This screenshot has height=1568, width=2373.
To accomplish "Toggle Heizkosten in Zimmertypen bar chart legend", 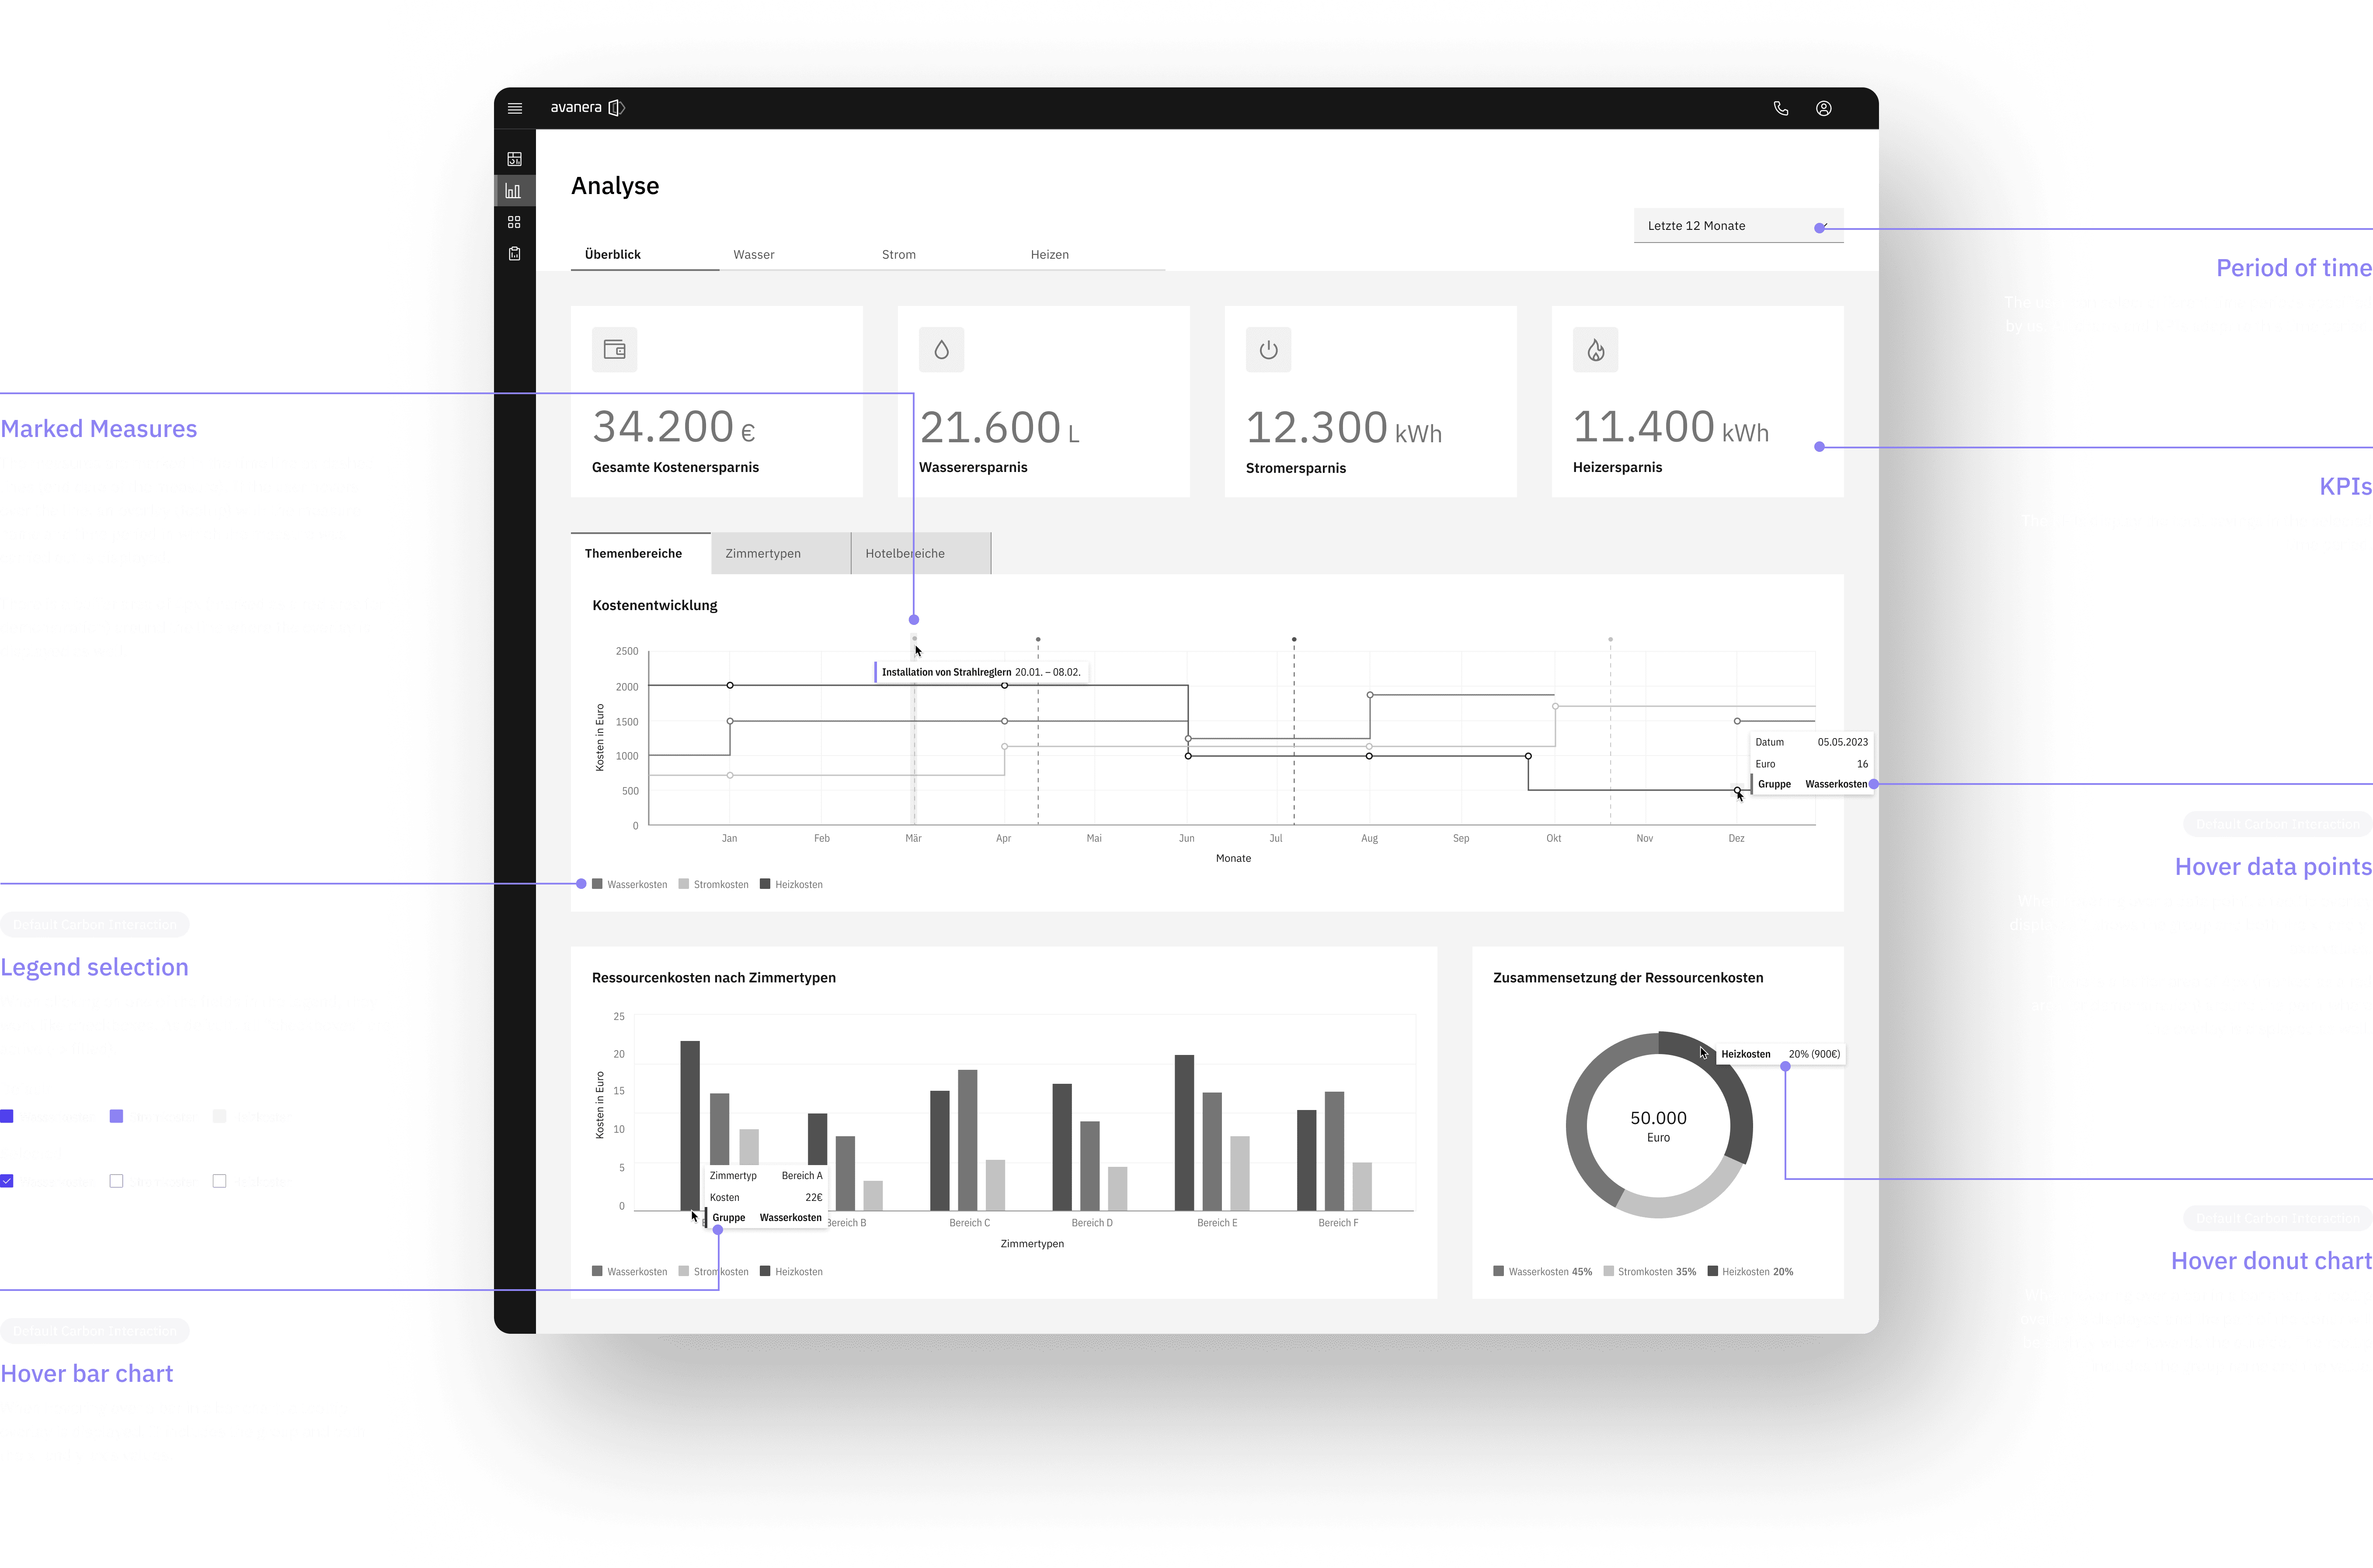I will click(791, 1272).
